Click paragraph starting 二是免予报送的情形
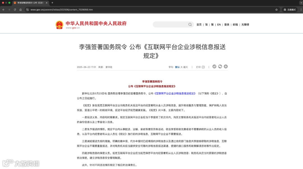 pos(152,132)
